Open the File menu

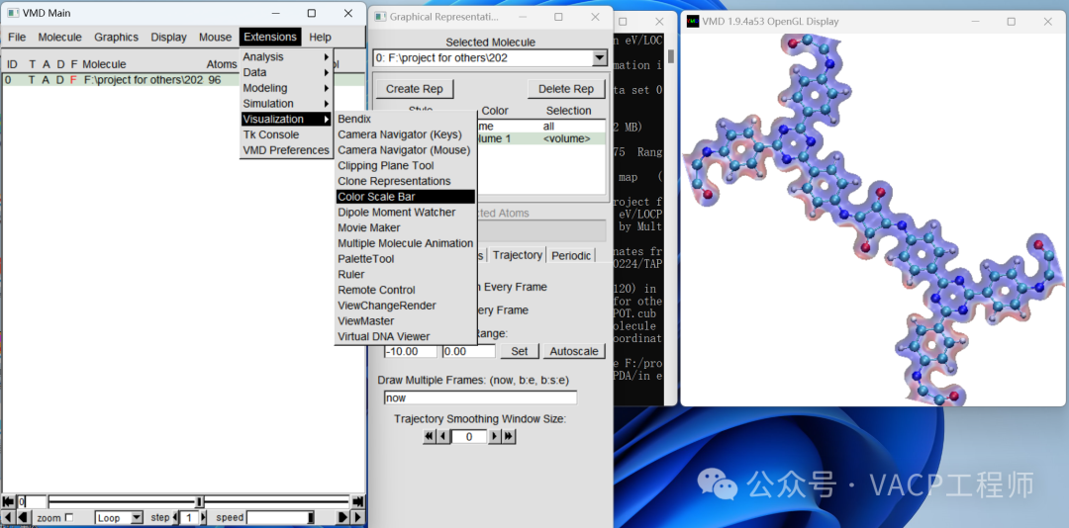17,37
